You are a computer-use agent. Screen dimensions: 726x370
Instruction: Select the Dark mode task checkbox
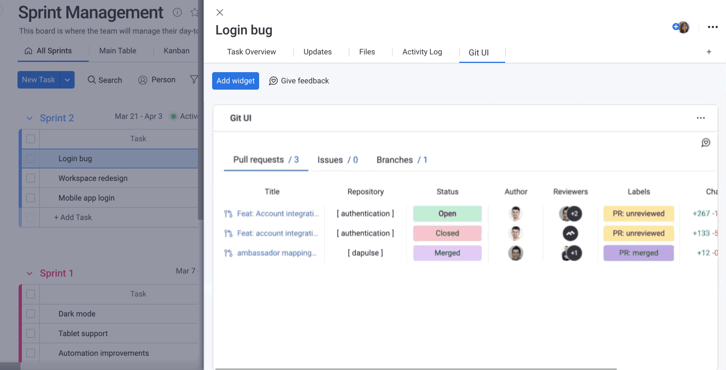31,313
